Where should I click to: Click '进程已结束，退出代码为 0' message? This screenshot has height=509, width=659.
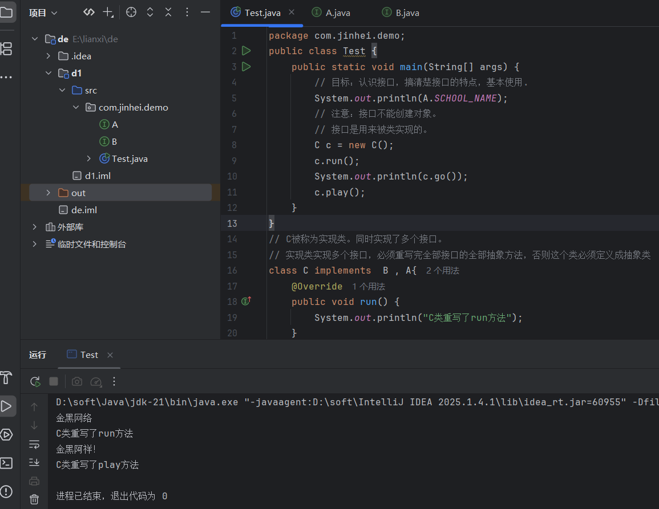pyautogui.click(x=112, y=496)
